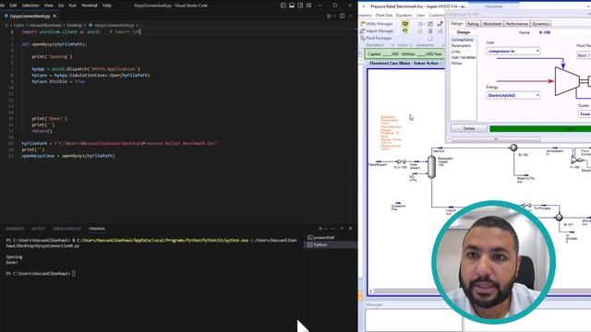The width and height of the screenshot is (591, 332).
Task: Click the Delete button in compressor window
Action: click(x=469, y=129)
